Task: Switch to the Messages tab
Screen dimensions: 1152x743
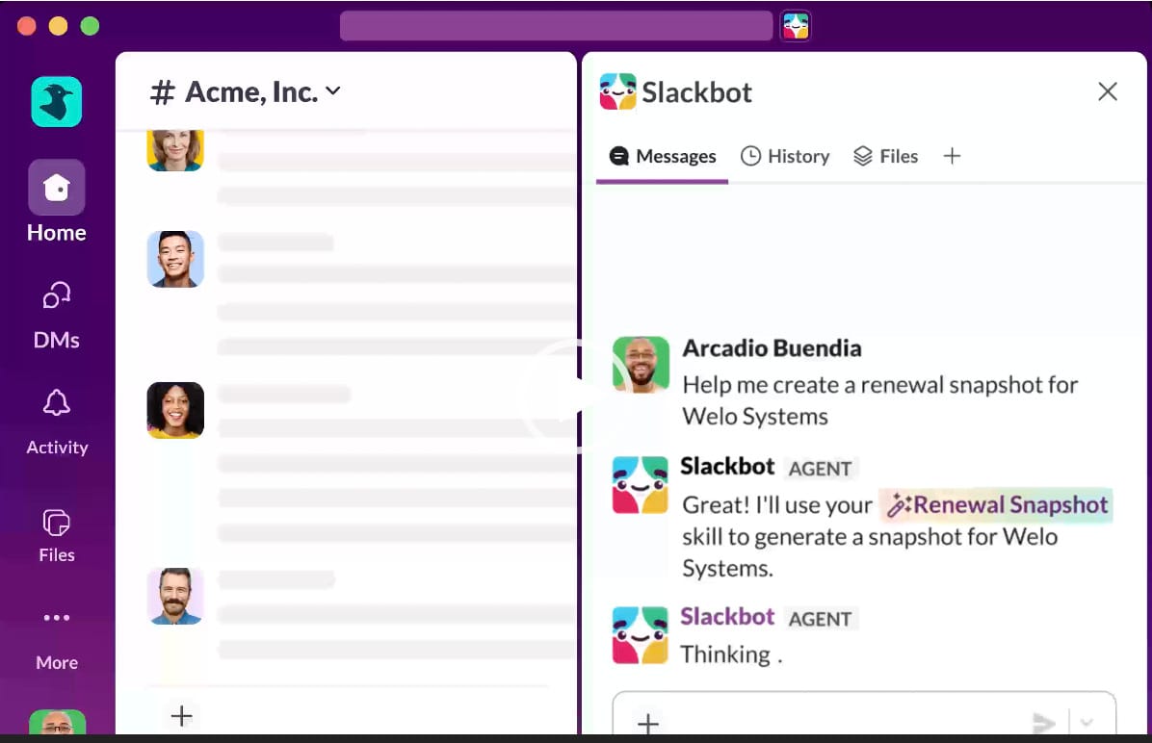Action: [663, 156]
